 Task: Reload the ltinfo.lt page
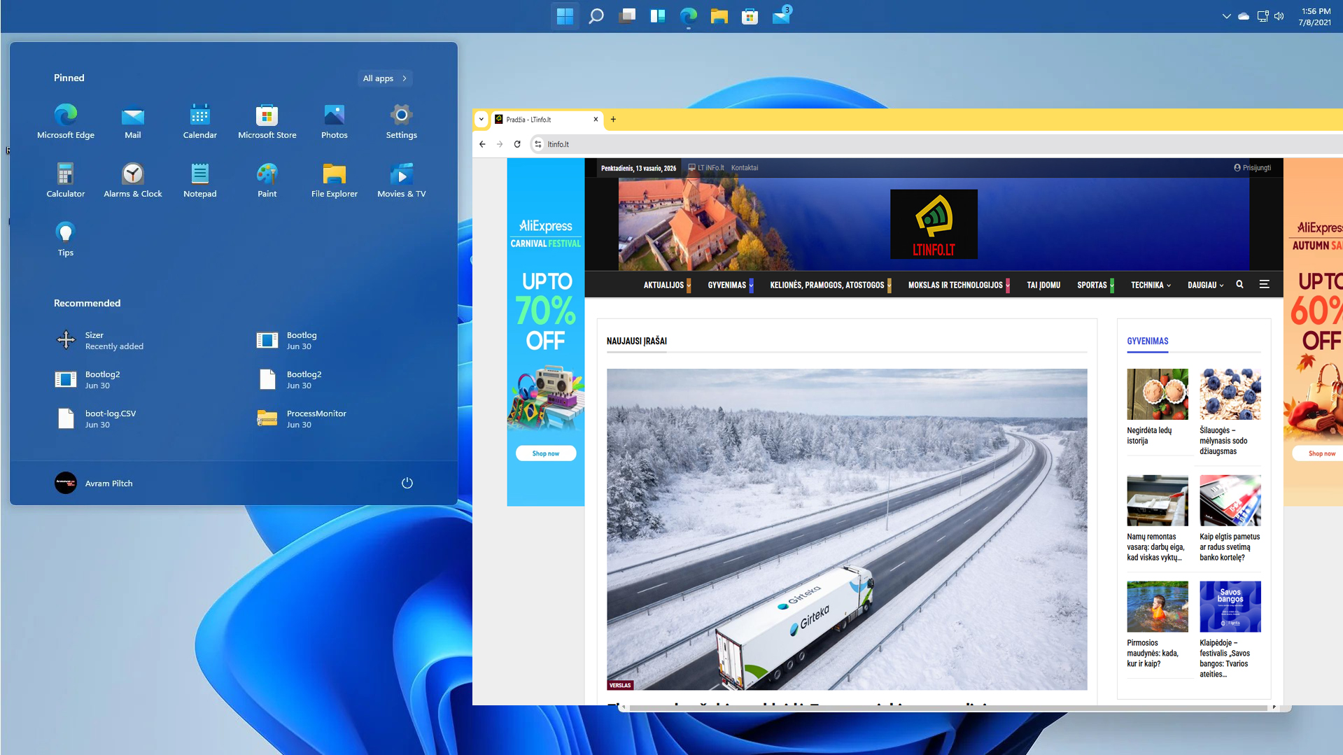click(517, 144)
